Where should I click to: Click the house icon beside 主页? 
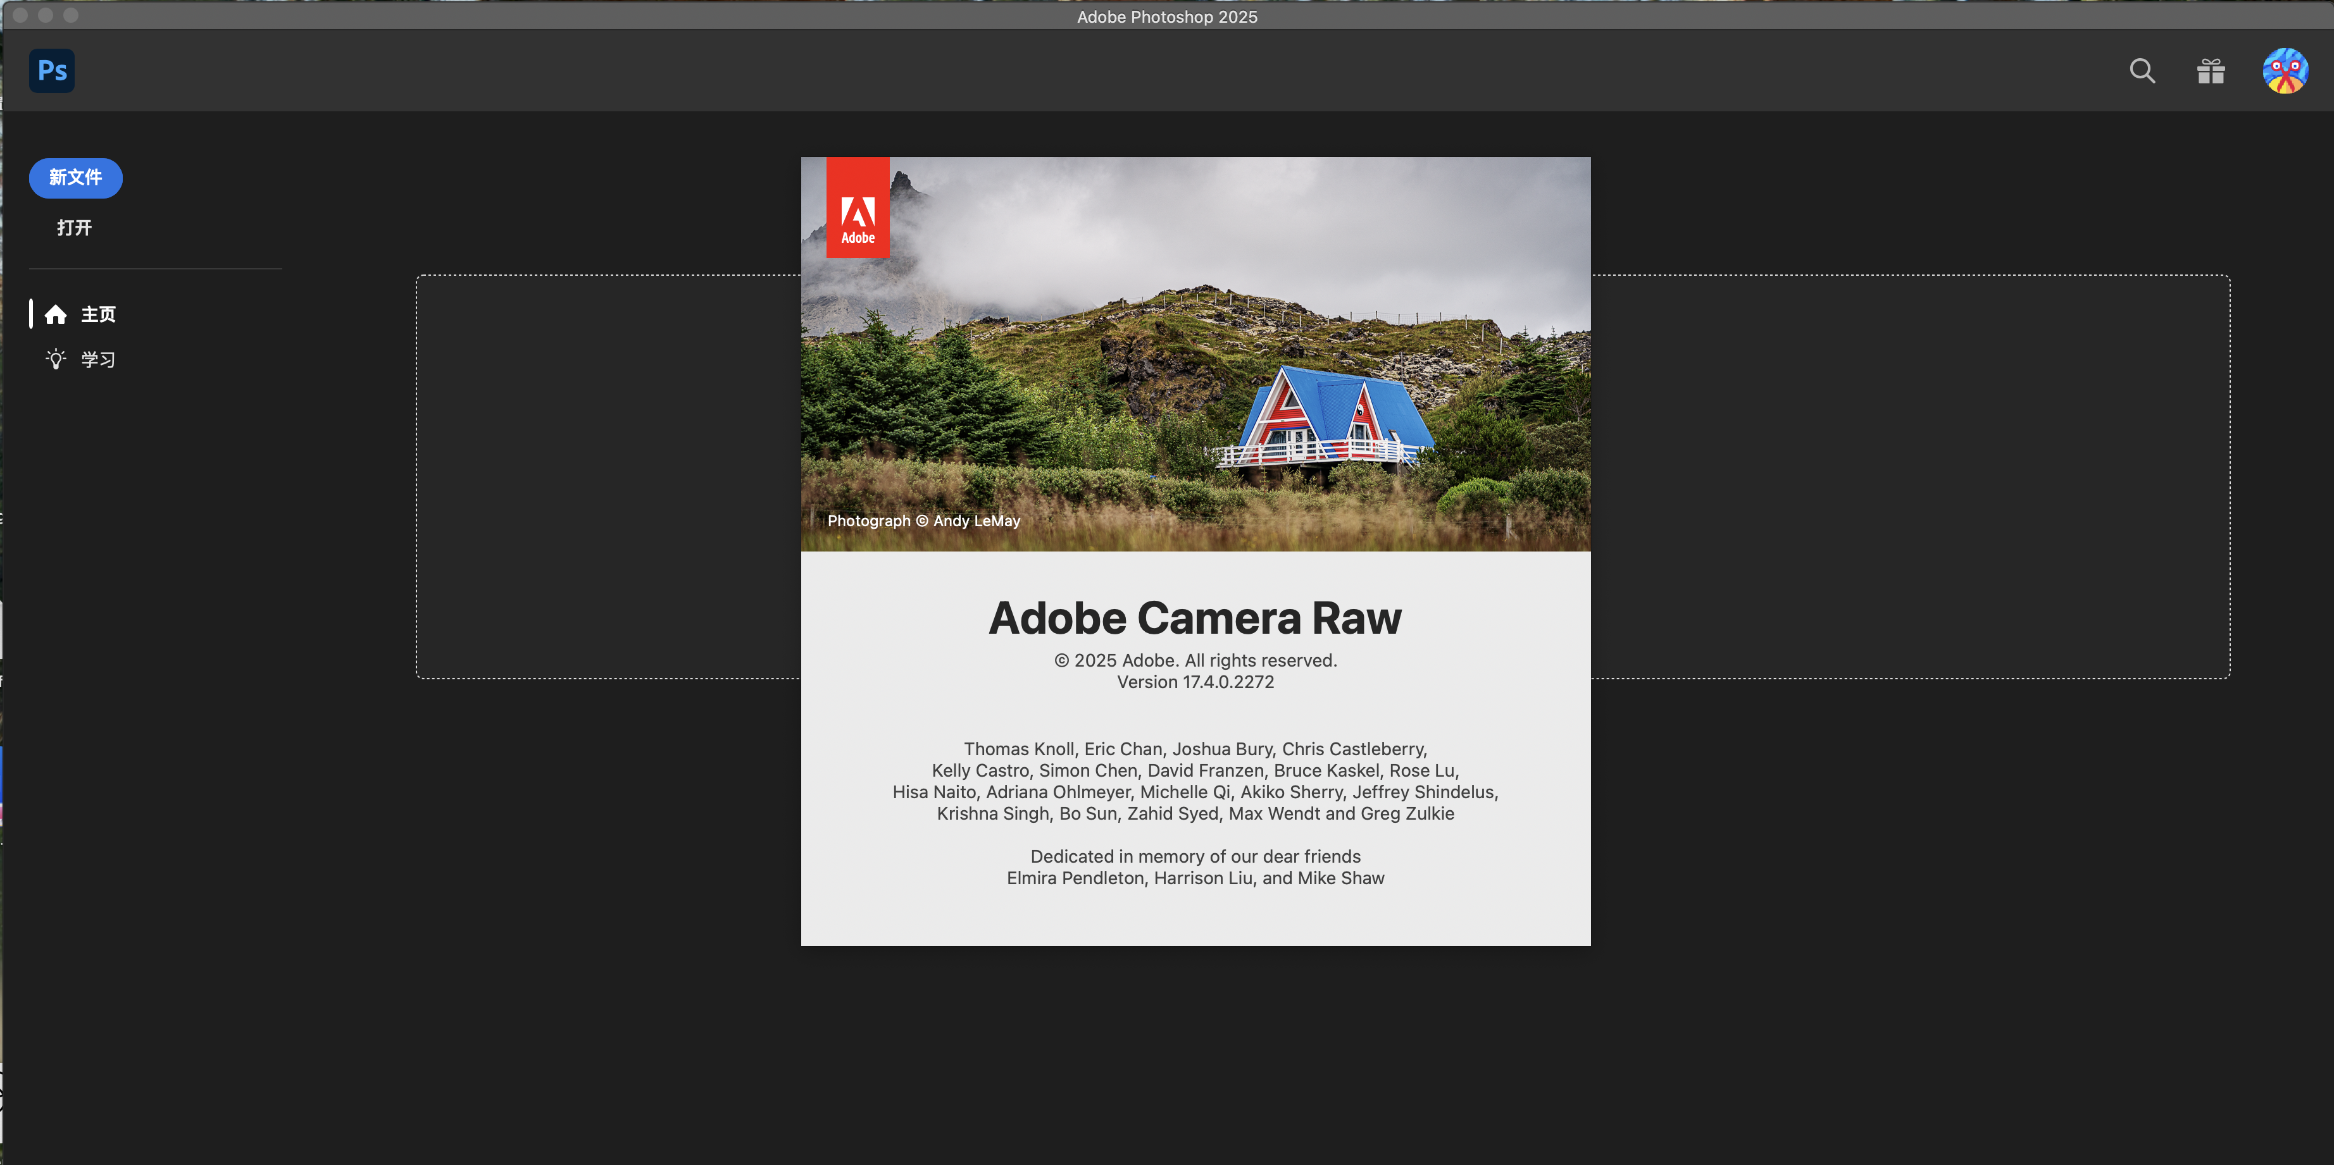(x=55, y=314)
